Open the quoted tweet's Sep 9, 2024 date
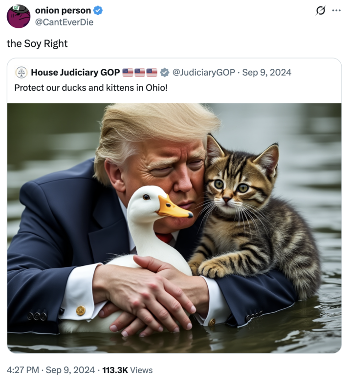This screenshot has width=350, height=383. pos(267,73)
